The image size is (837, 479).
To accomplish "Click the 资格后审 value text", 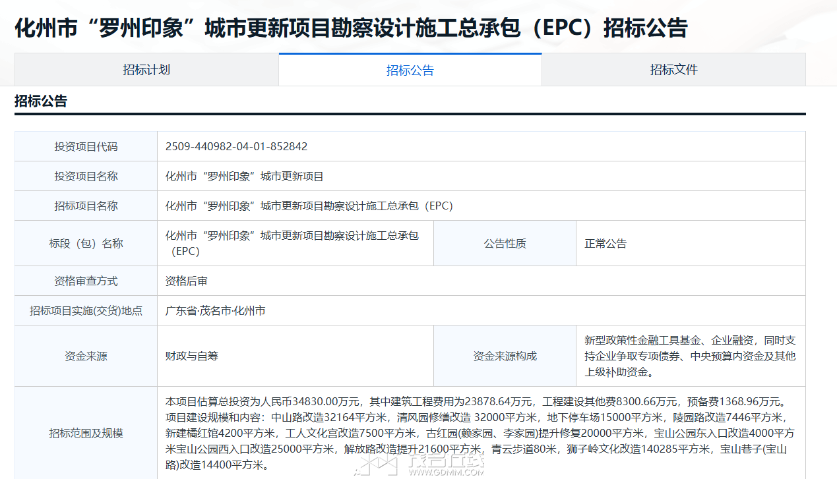I will 186,281.
